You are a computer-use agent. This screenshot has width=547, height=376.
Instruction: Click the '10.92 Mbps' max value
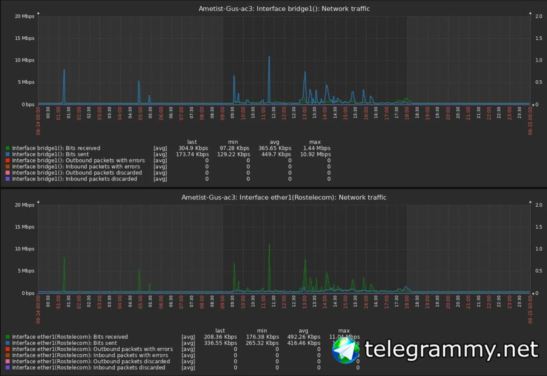(315, 154)
